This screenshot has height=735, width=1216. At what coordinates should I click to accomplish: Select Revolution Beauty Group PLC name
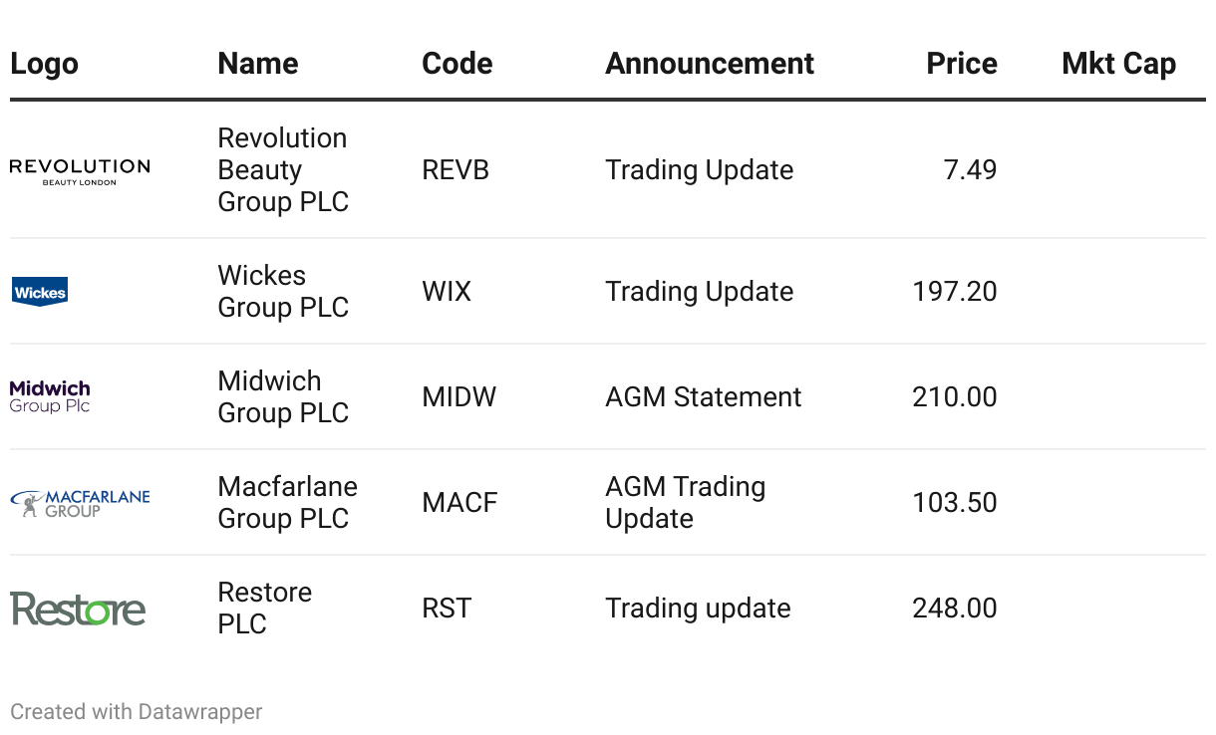click(x=282, y=170)
